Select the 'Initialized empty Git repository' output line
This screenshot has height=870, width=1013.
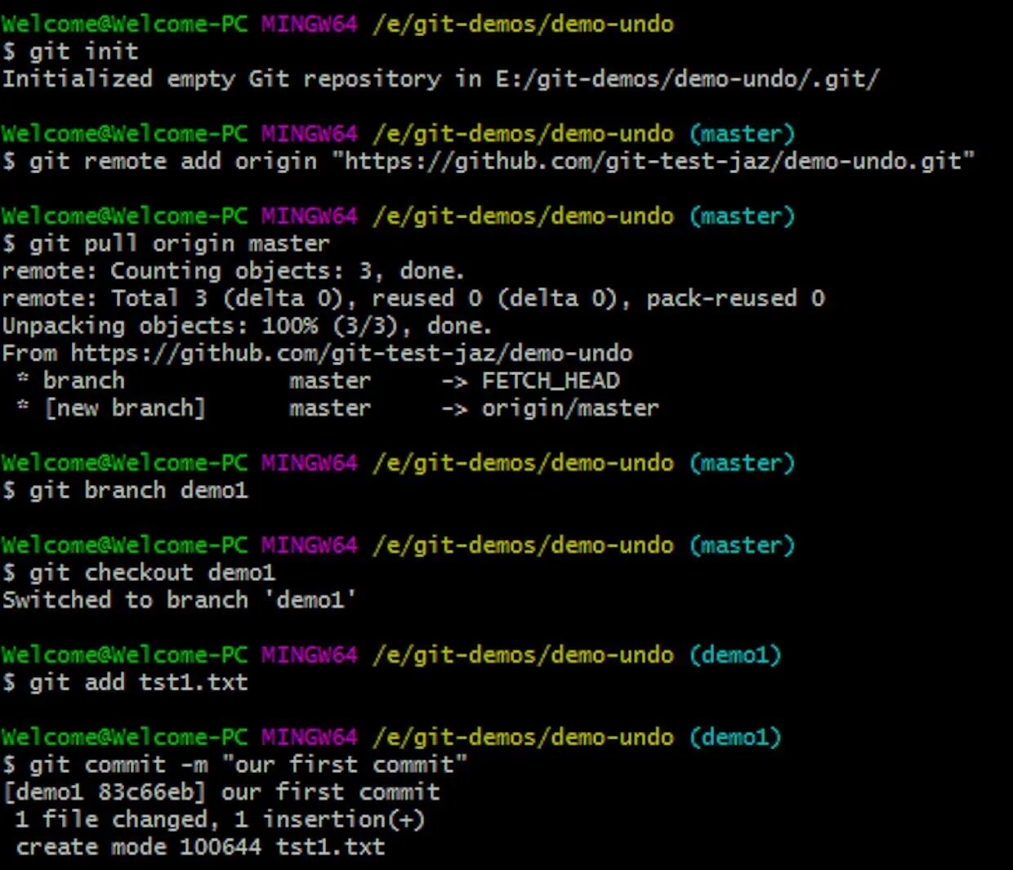(440, 79)
